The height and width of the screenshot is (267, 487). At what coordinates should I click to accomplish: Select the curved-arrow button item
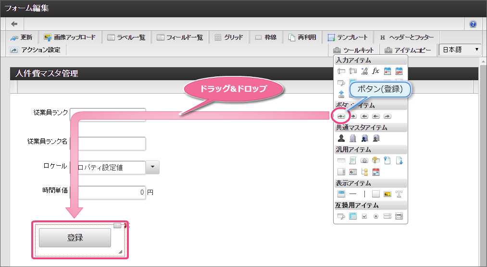[387, 116]
